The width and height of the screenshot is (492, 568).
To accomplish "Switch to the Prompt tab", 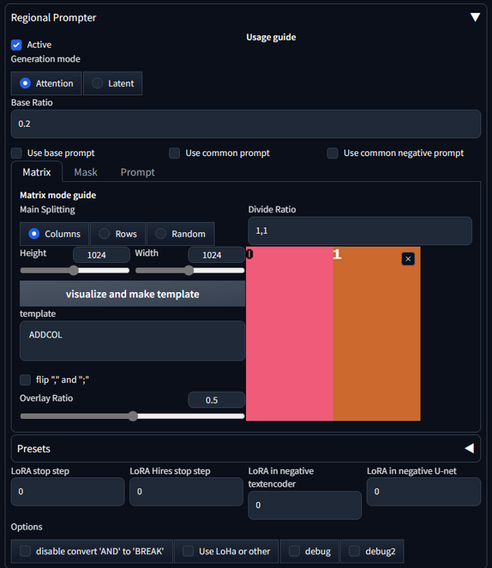I will point(138,172).
